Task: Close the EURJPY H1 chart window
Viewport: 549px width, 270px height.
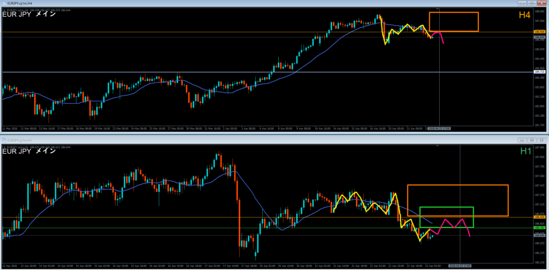Action: 540,140
